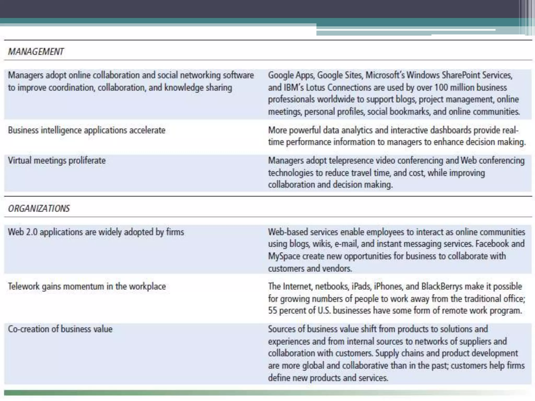Click the 'customers and vendors.' line
535x401 pixels.
(310, 268)
